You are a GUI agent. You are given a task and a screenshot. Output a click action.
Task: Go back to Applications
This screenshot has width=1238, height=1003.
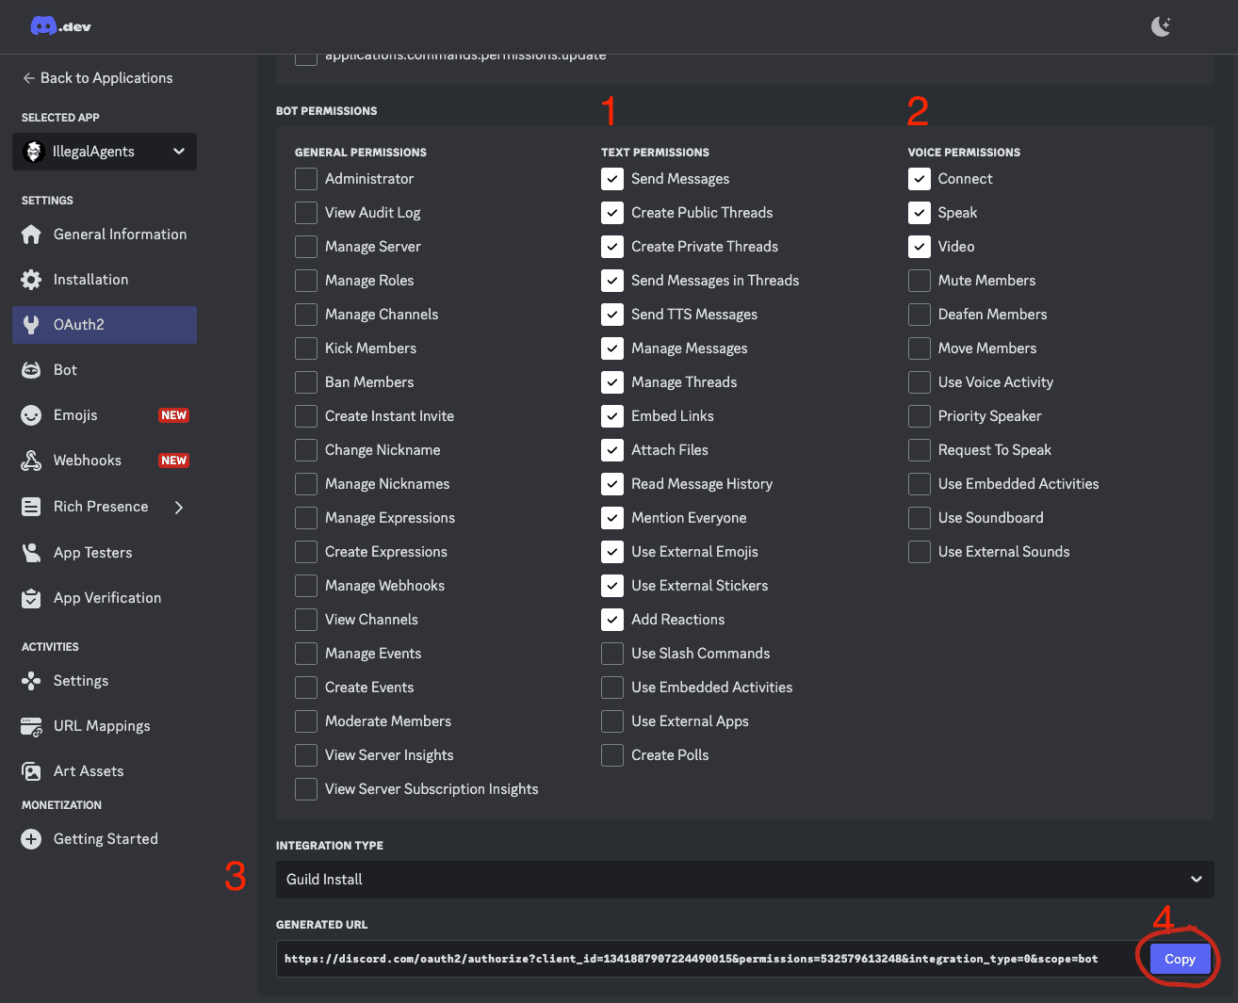[98, 78]
